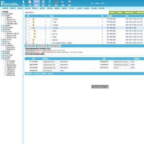Click the folder icon in row ID 3
This screenshot has height=144, width=144.
(33, 25)
